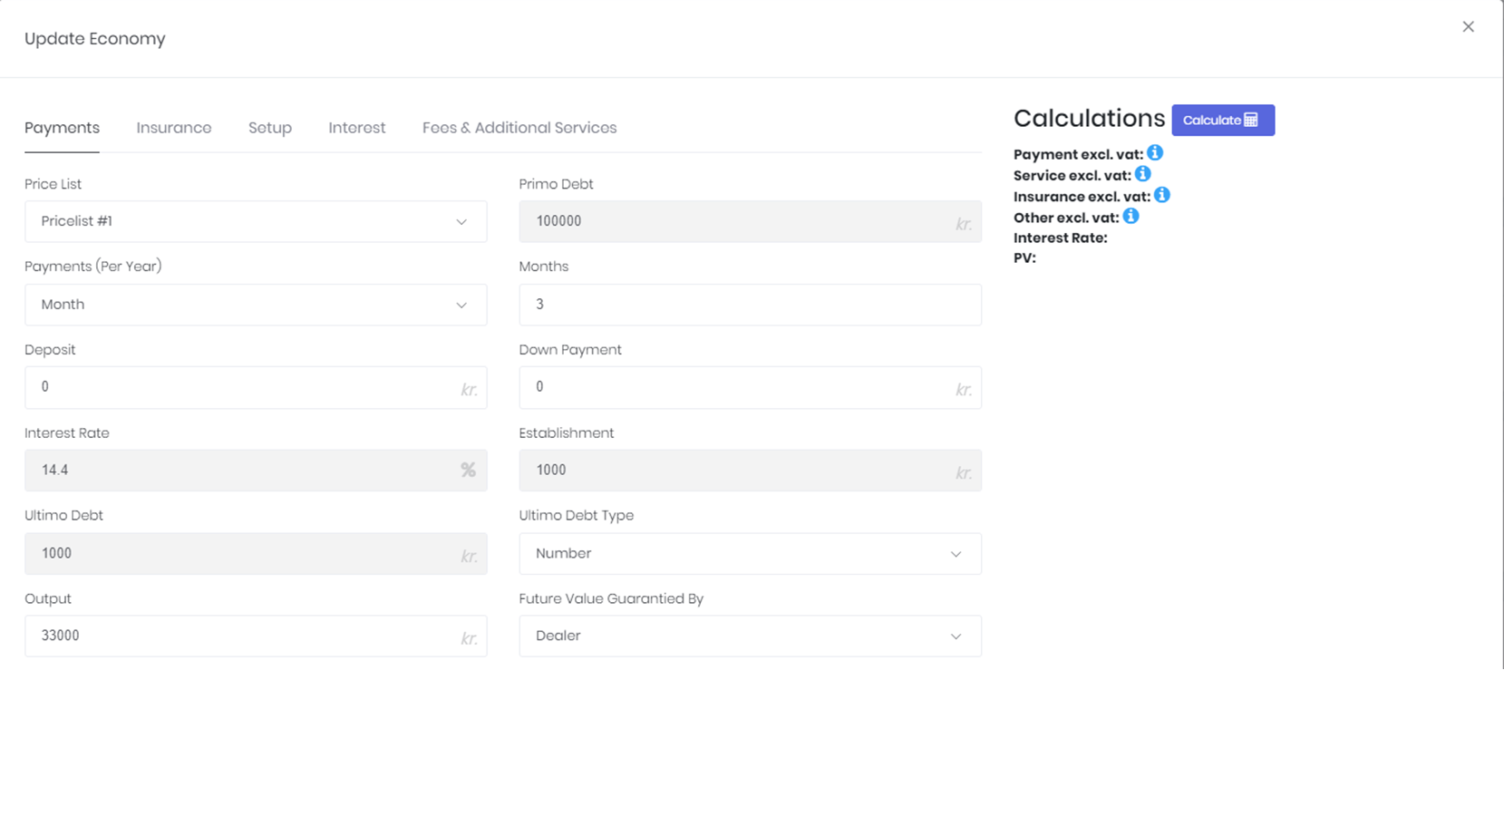Screen dimensions: 1504x816
Task: Expand Future Value Guarantied By dropdown
Action: pos(750,636)
